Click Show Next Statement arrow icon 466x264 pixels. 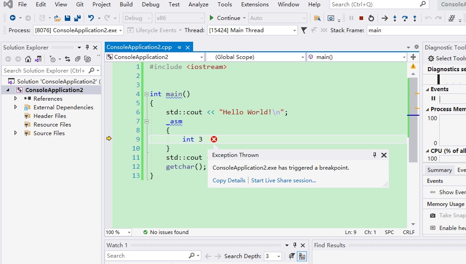point(384,18)
